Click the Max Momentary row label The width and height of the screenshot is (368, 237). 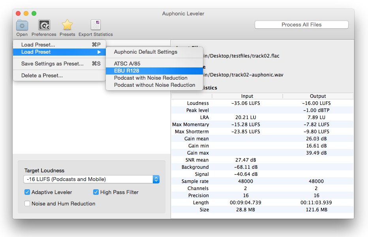click(x=191, y=125)
